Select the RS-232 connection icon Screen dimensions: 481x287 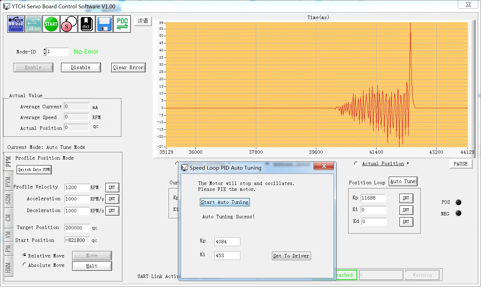(x=16, y=24)
